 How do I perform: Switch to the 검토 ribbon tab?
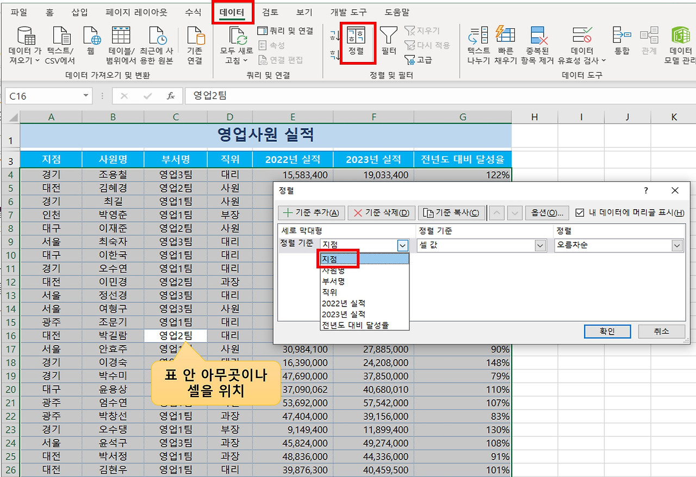[270, 11]
